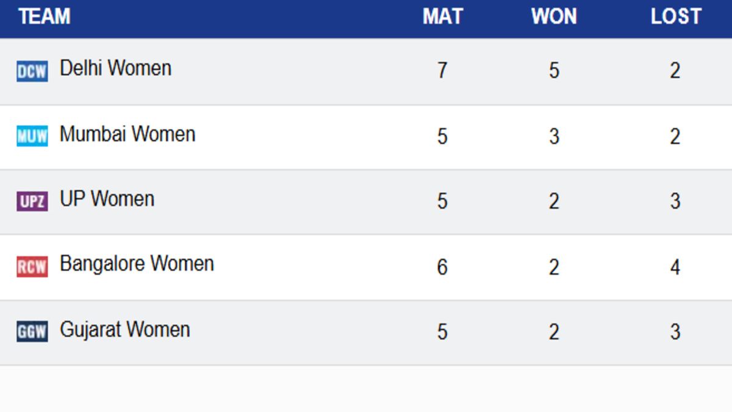Select the UP Women team name
The image size is (732, 412).
click(107, 199)
